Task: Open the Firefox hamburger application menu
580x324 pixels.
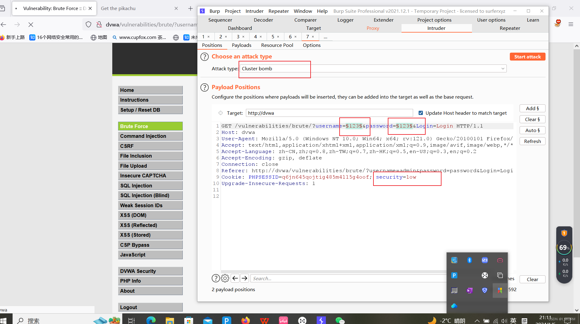Action: 571,24
